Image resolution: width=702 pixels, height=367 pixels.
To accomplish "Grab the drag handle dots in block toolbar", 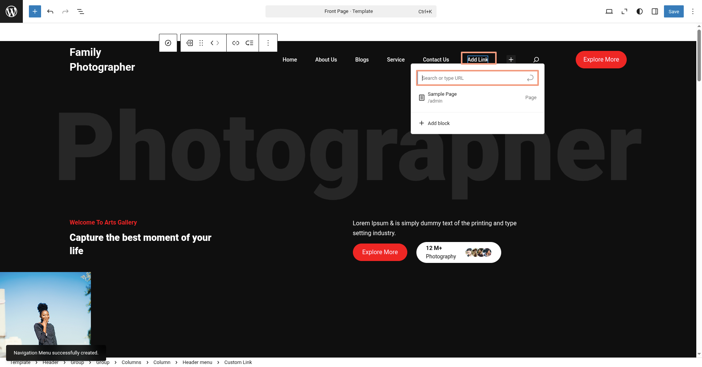I will 201,43.
